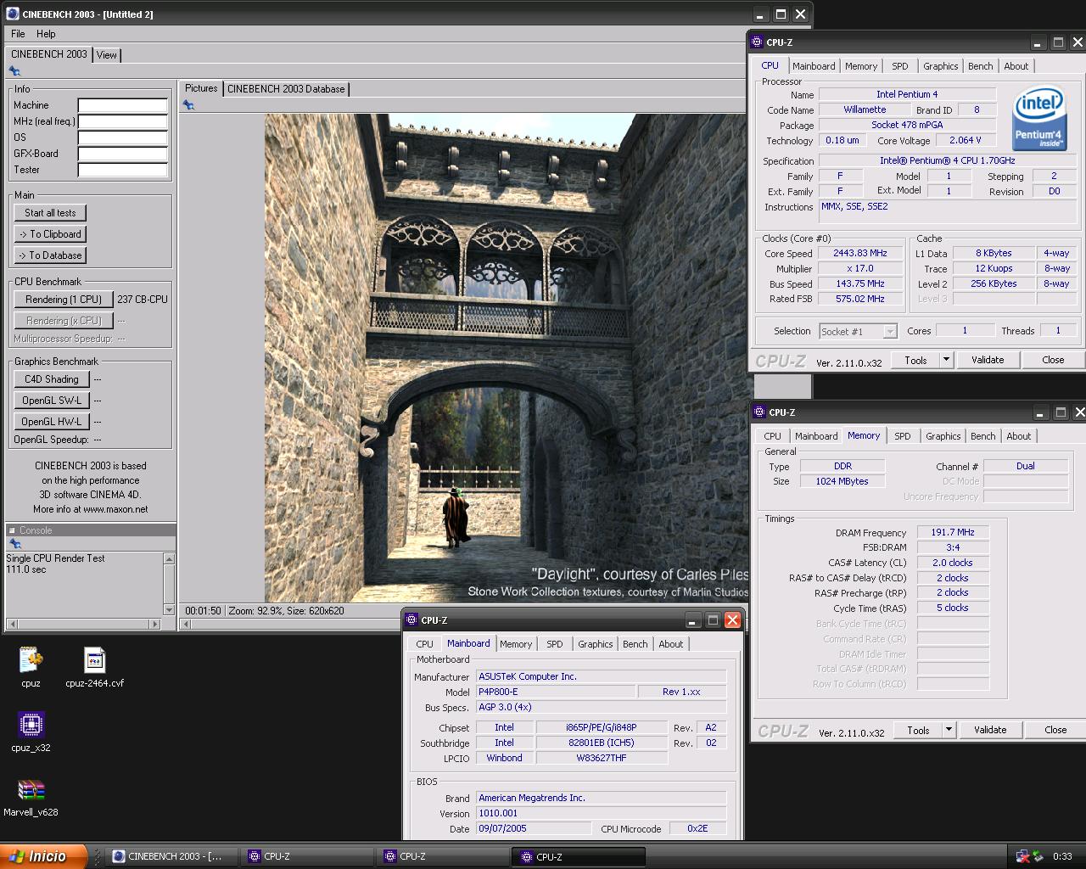1086x869 pixels.
Task: Click the Console panel collapse icon
Action: [x=12, y=530]
